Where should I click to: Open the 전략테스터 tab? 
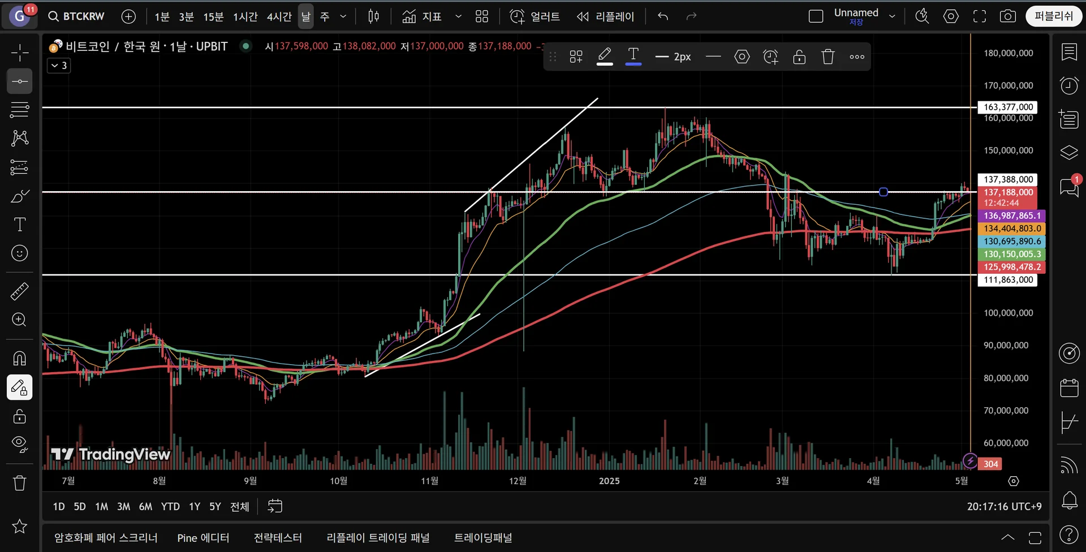(278, 538)
